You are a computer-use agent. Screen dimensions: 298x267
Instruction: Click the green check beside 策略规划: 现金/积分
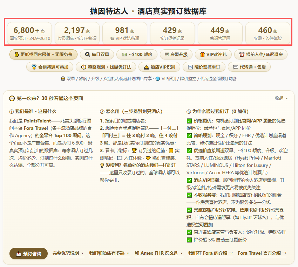[x=189, y=135]
